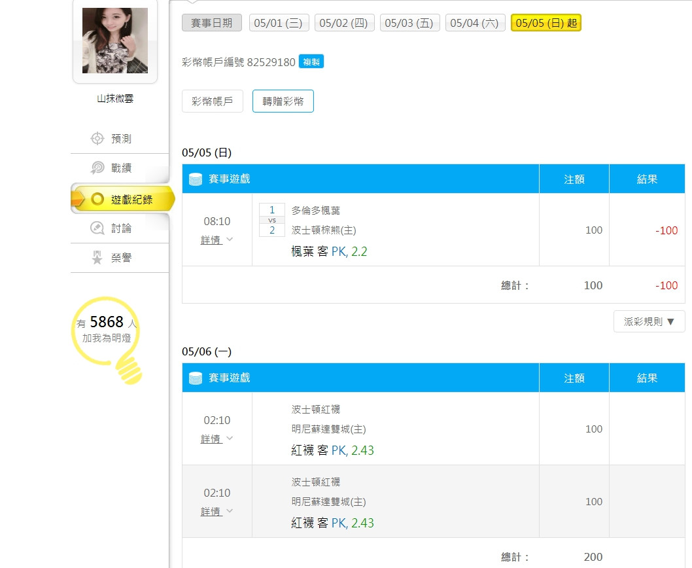
Task: Select the 05/01 (三) date tab
Action: tap(279, 23)
